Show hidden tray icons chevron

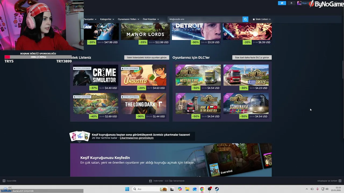click(x=307, y=189)
